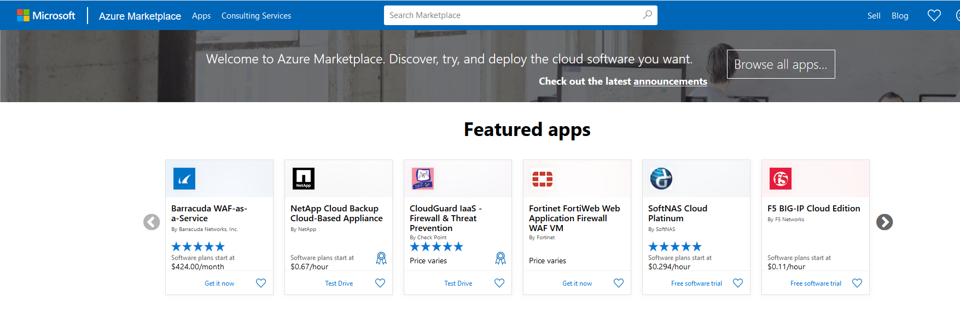Go to previous featured apps

pyautogui.click(x=152, y=222)
